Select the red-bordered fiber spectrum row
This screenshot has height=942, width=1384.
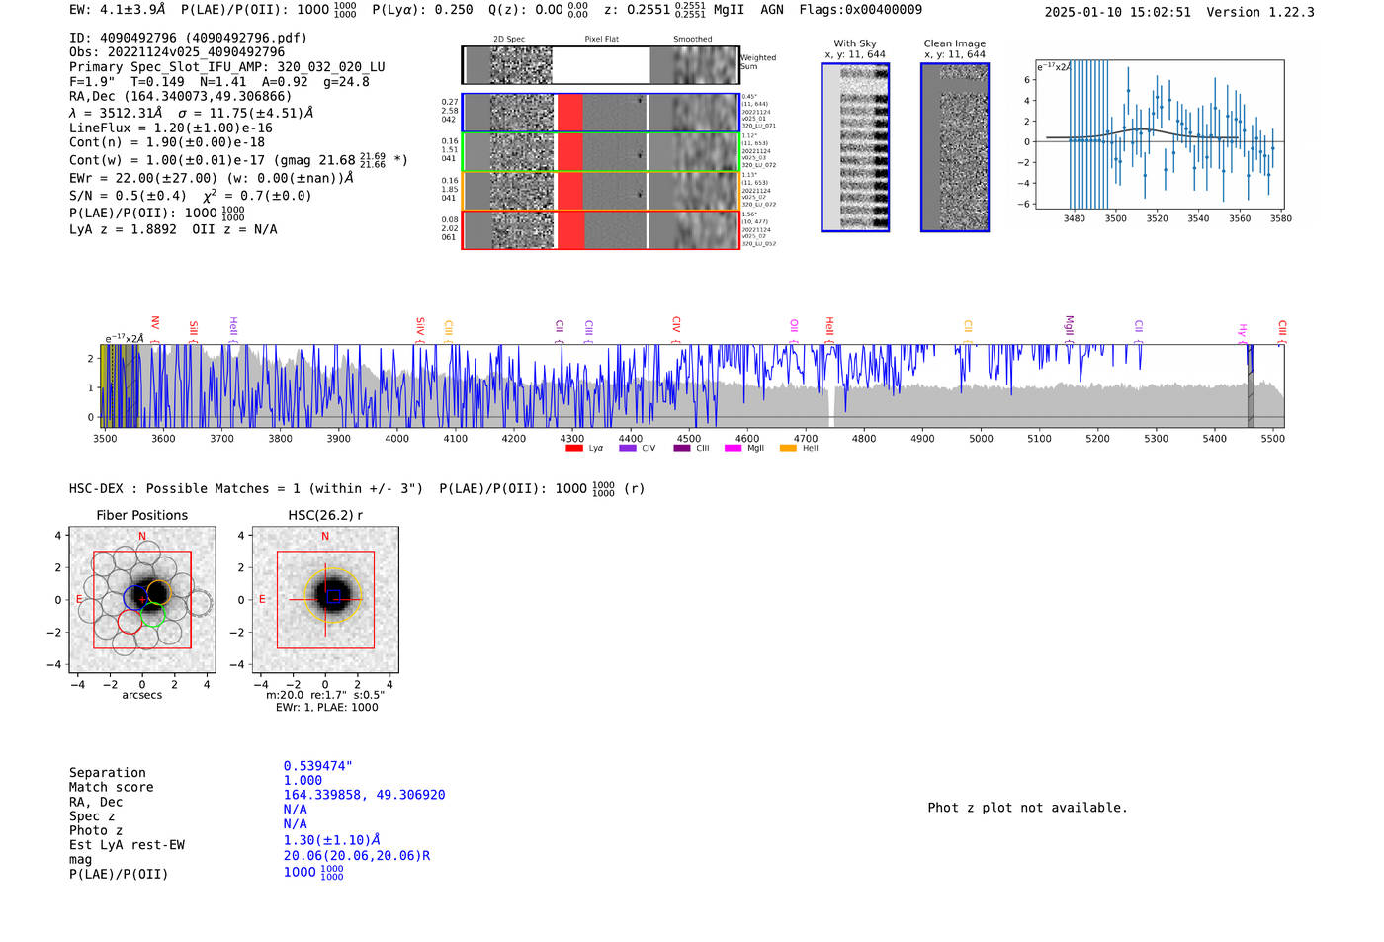(x=601, y=229)
